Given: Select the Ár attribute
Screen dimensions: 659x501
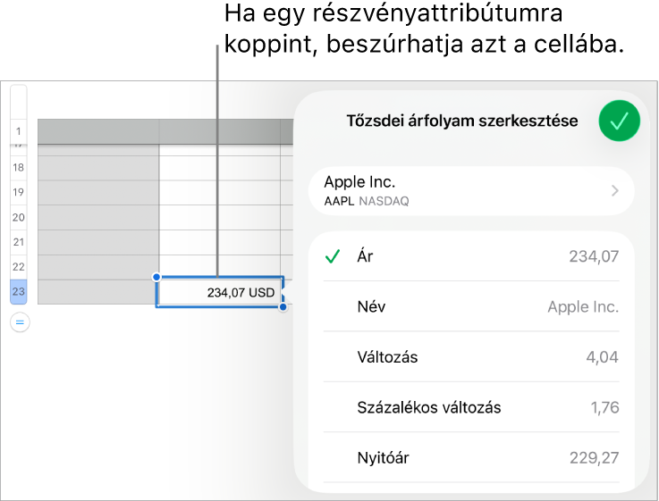Looking at the screenshot, I should 471,256.
